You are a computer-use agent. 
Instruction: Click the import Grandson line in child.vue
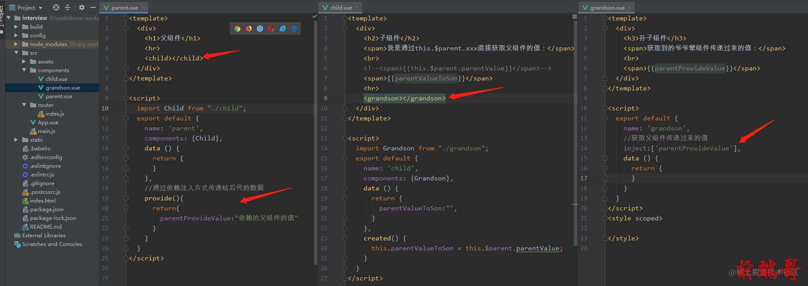click(x=422, y=148)
